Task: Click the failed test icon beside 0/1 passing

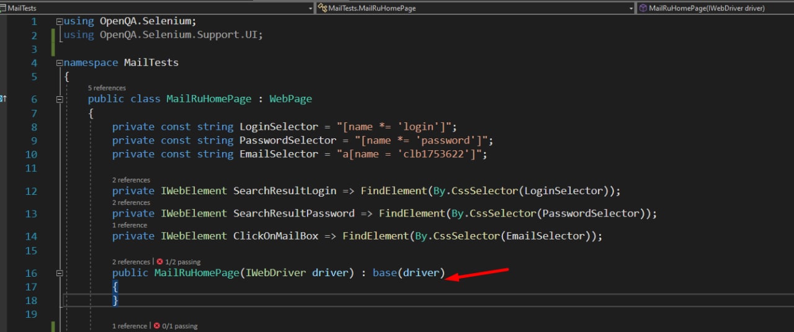Action: click(x=157, y=326)
